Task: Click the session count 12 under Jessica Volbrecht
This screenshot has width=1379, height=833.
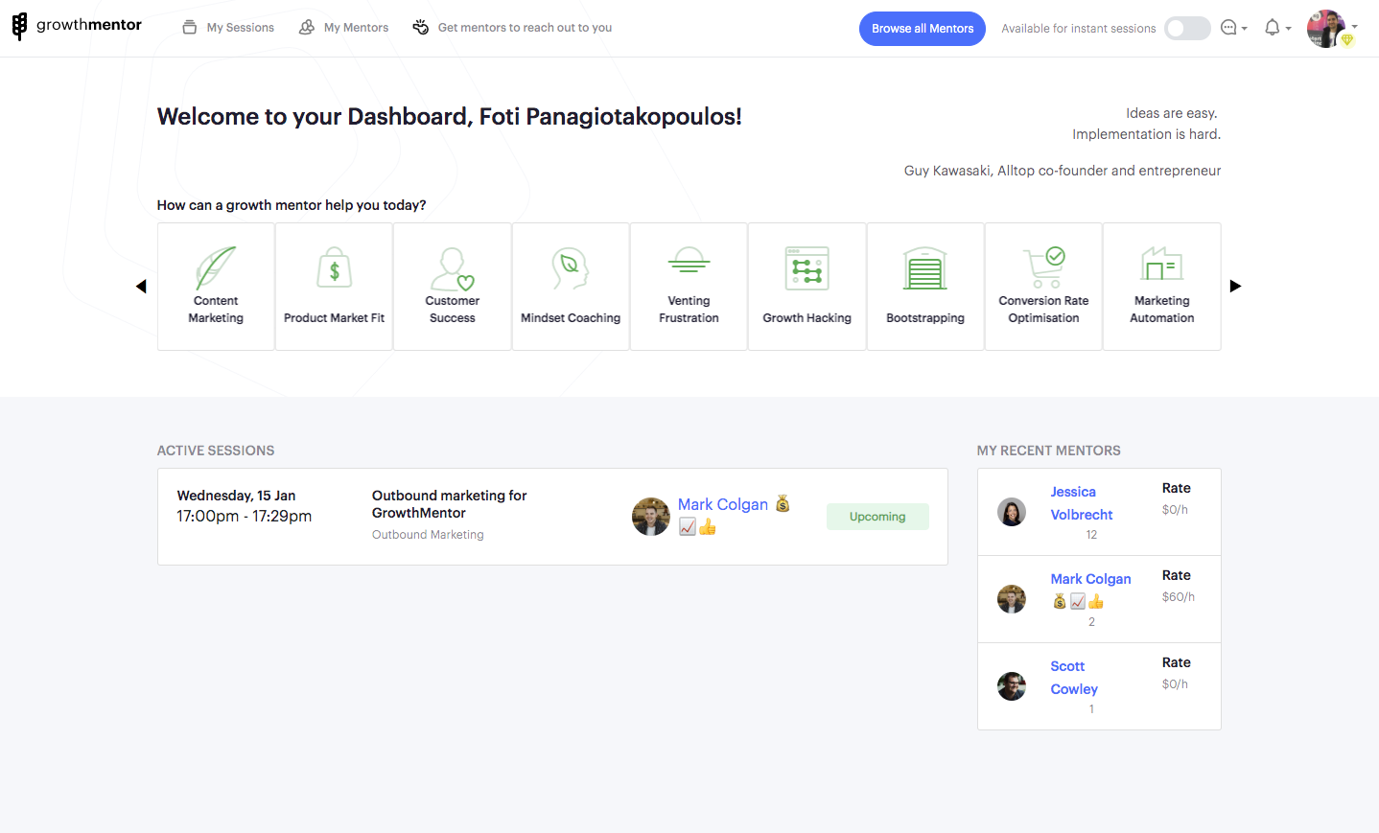Action: [x=1091, y=535]
